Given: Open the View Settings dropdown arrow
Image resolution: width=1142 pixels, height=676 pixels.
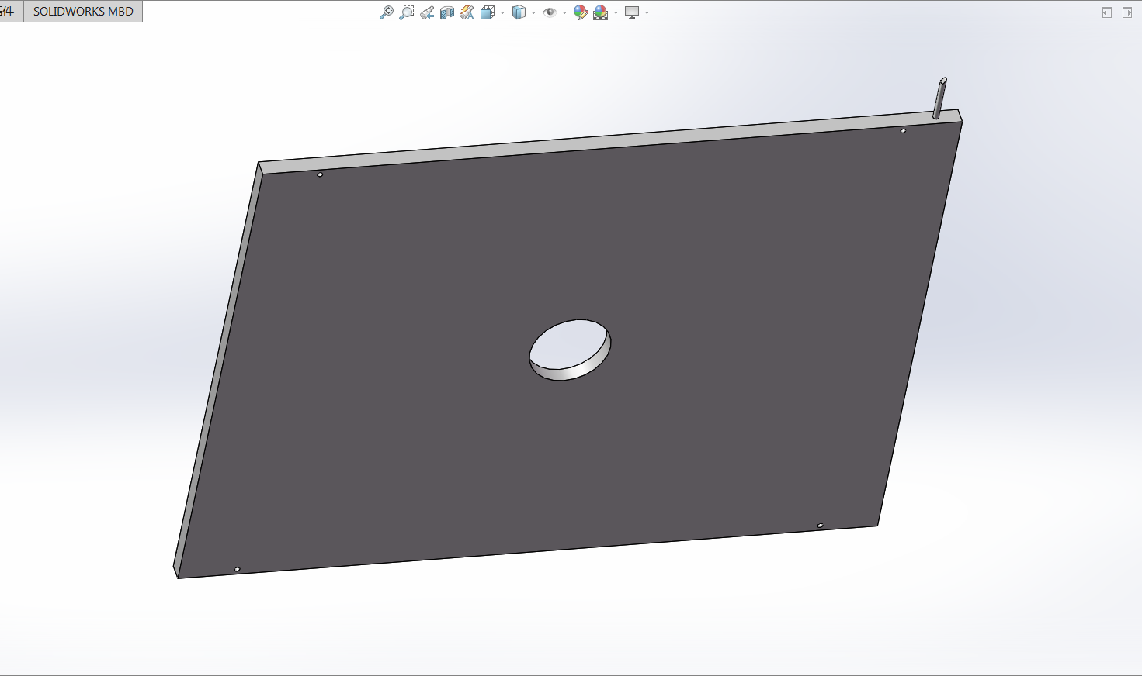Looking at the screenshot, I should (x=647, y=13).
